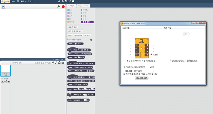This screenshot has height=114, width=213.
Task: Click the DC모터 fan icon in ChocoPi window
Action: tap(151, 55)
